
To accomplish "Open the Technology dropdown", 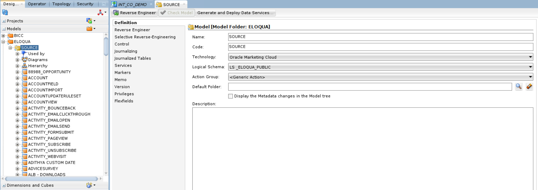I will point(380,57).
